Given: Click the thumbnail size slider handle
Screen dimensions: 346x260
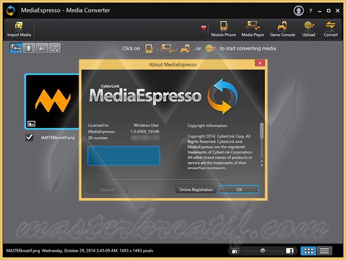Looking at the screenshot, I should [x=263, y=251].
